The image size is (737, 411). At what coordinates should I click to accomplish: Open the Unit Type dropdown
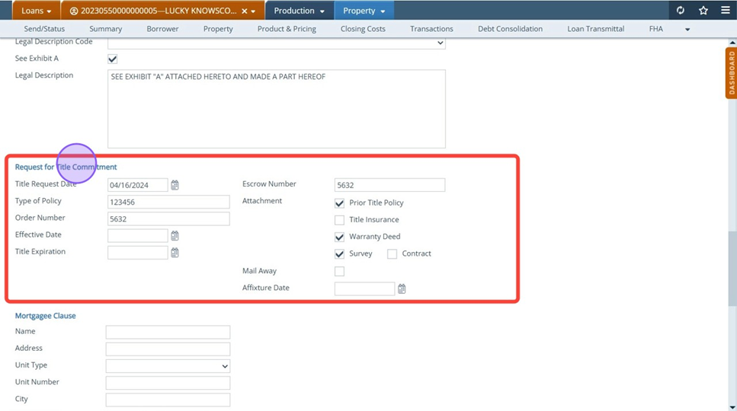(x=224, y=366)
